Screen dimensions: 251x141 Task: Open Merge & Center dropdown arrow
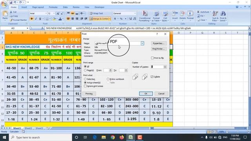110,19
